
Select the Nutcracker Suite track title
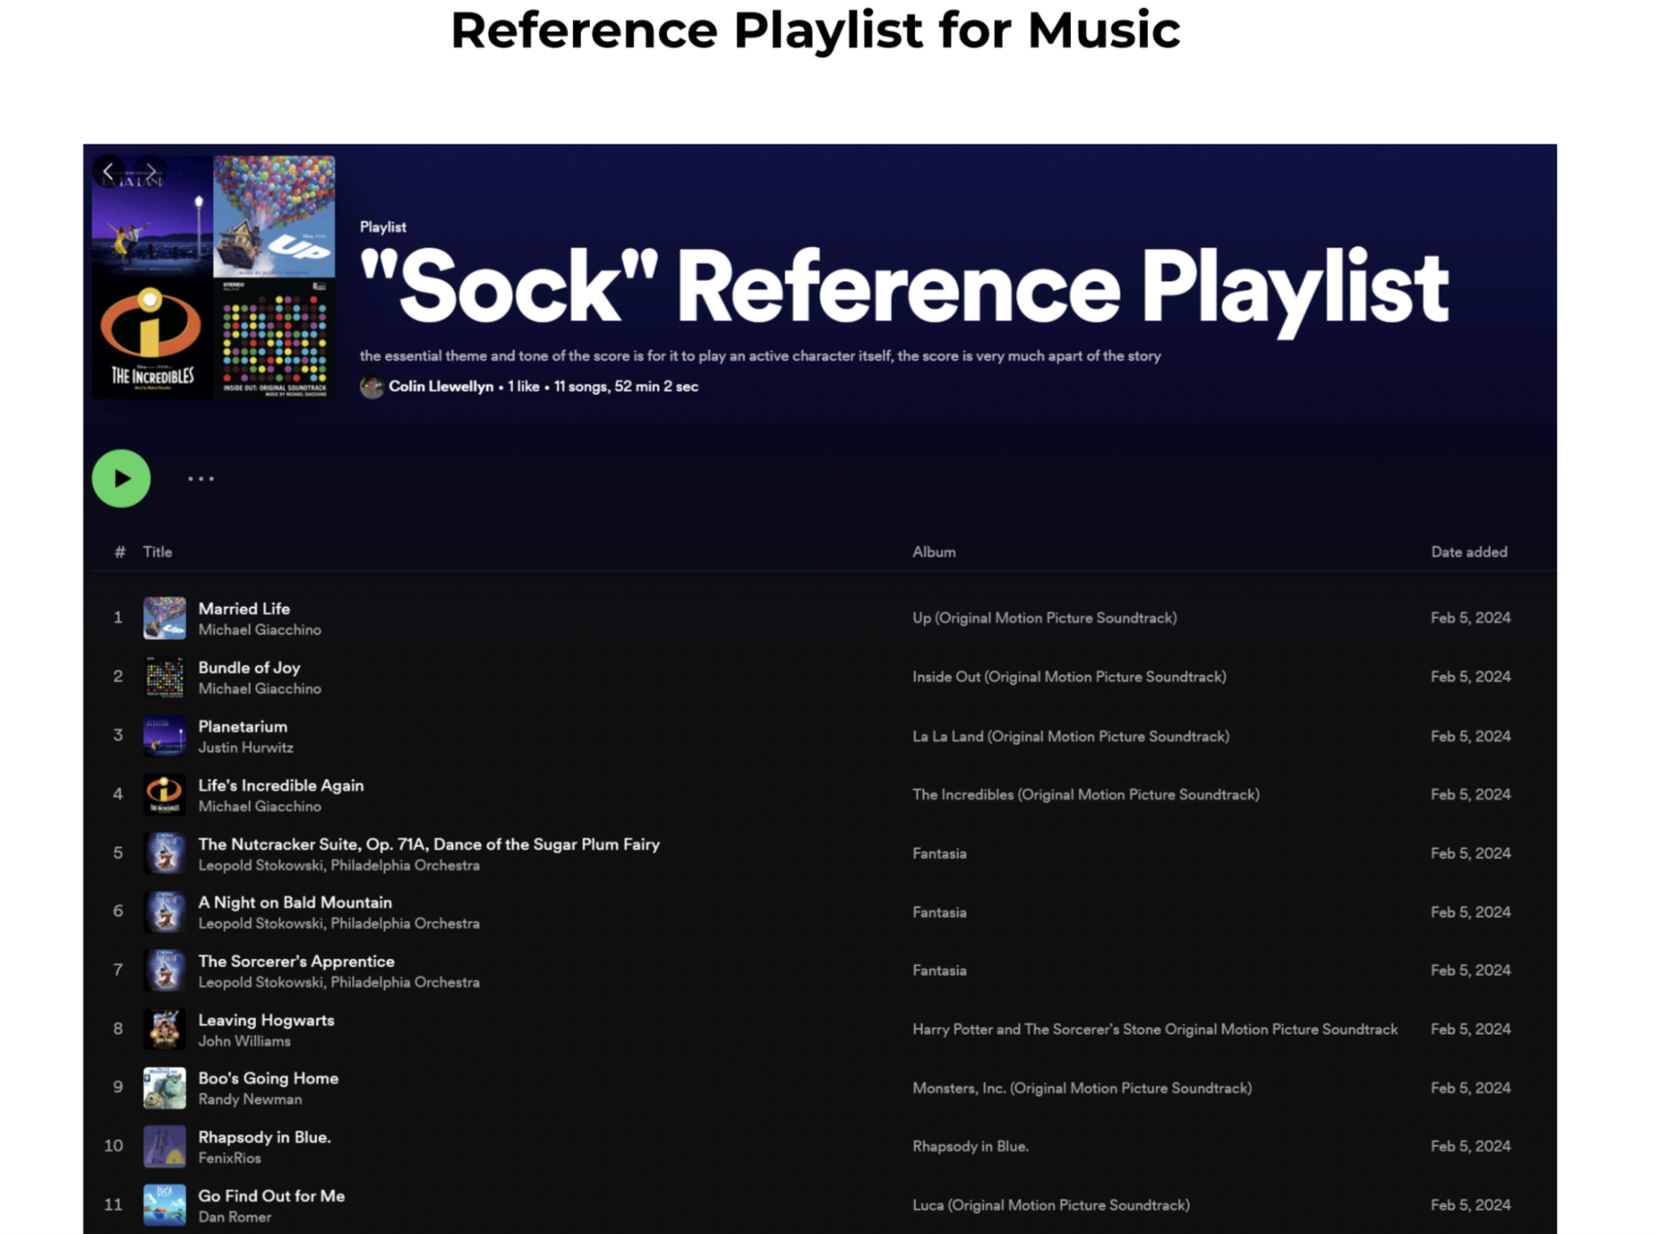429,844
